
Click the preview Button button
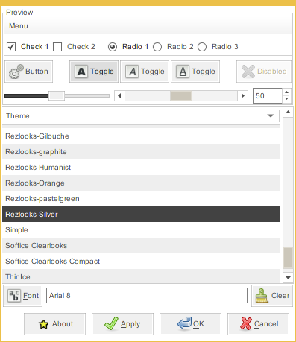[28, 72]
